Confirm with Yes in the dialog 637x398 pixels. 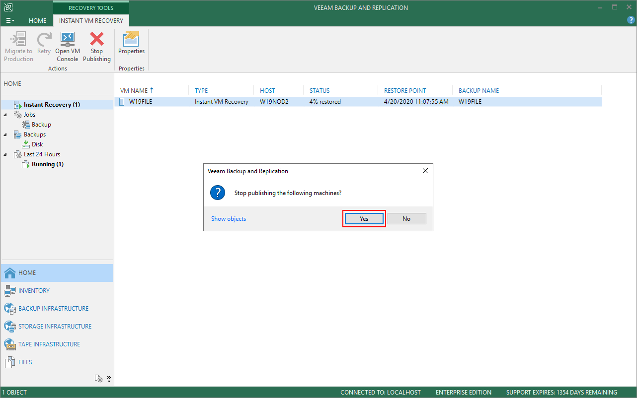click(364, 219)
